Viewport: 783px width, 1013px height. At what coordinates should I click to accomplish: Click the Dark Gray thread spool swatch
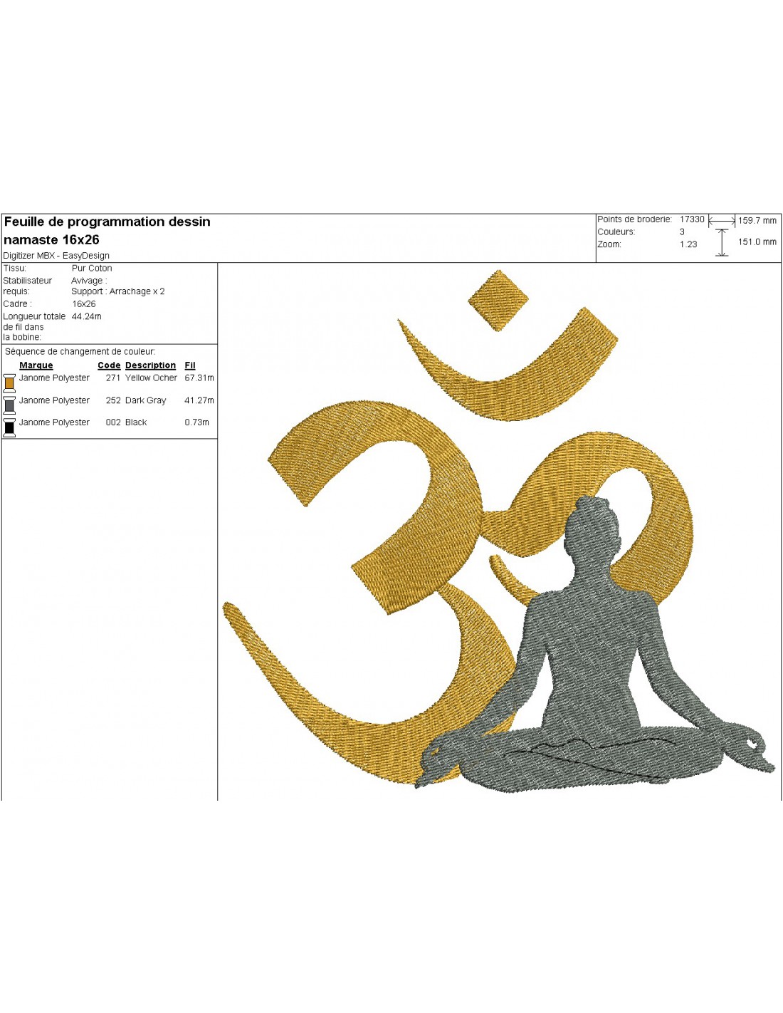click(x=9, y=405)
